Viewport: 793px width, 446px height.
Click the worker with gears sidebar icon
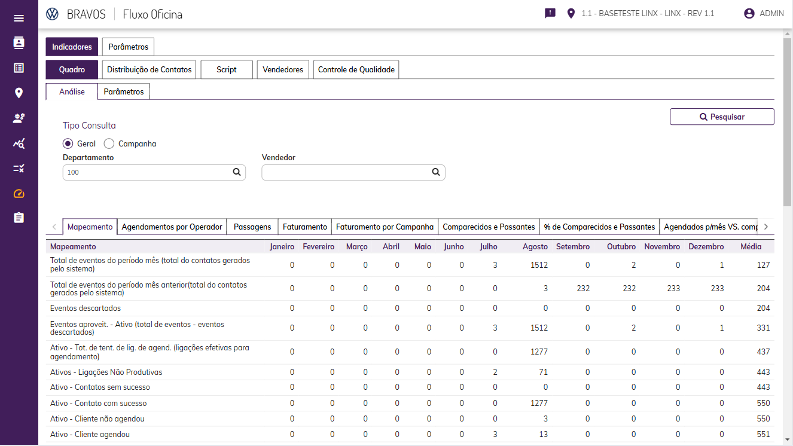point(19,118)
